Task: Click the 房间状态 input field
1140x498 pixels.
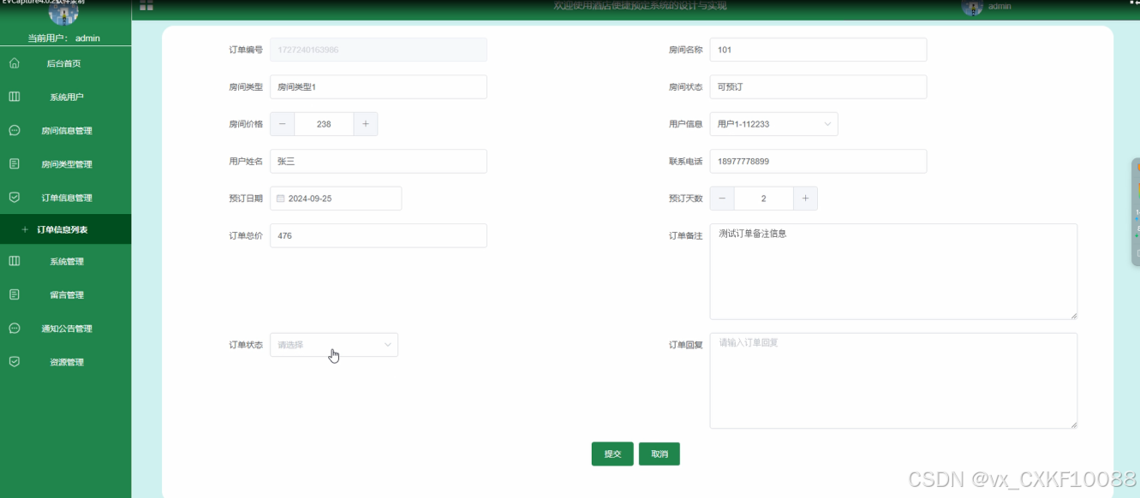Action: [818, 87]
